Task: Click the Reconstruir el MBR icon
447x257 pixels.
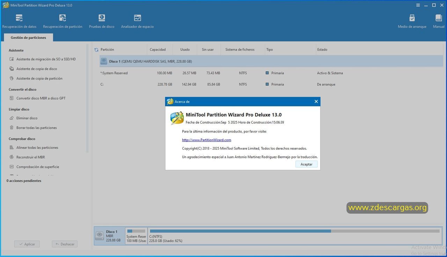Action: click(12, 157)
